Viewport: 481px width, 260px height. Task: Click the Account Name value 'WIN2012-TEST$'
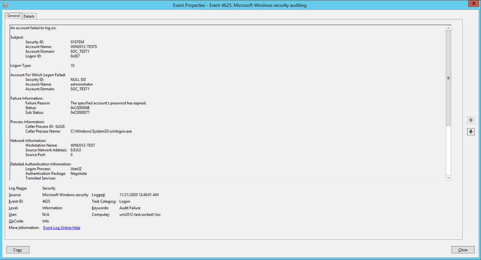(84, 47)
